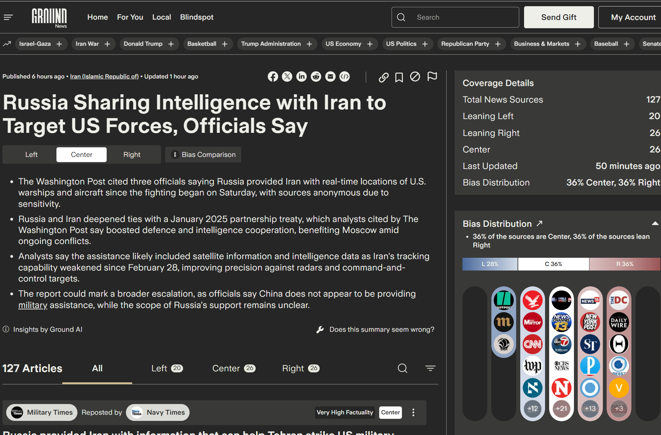The height and width of the screenshot is (435, 661).
Task: Collapse the Bias Distribution panel
Action: pyautogui.click(x=655, y=224)
